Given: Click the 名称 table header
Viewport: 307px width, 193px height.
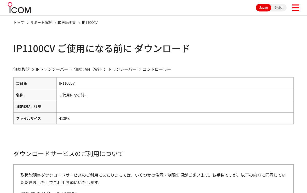Looking at the screenshot, I should coord(35,95).
